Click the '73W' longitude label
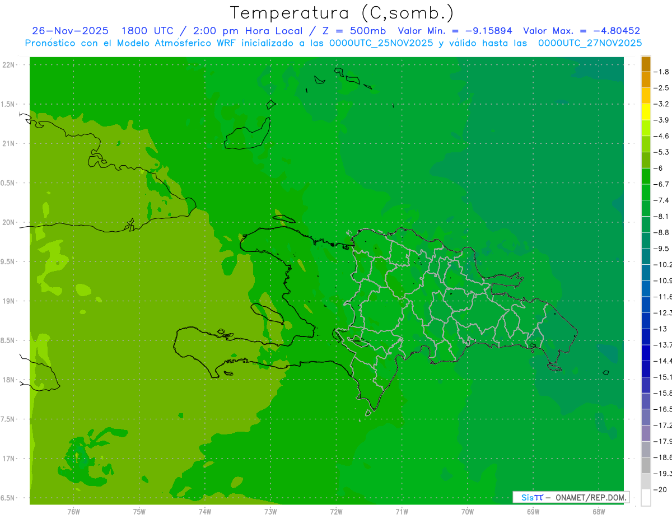Viewport: 672px width, 519px height. [x=270, y=512]
